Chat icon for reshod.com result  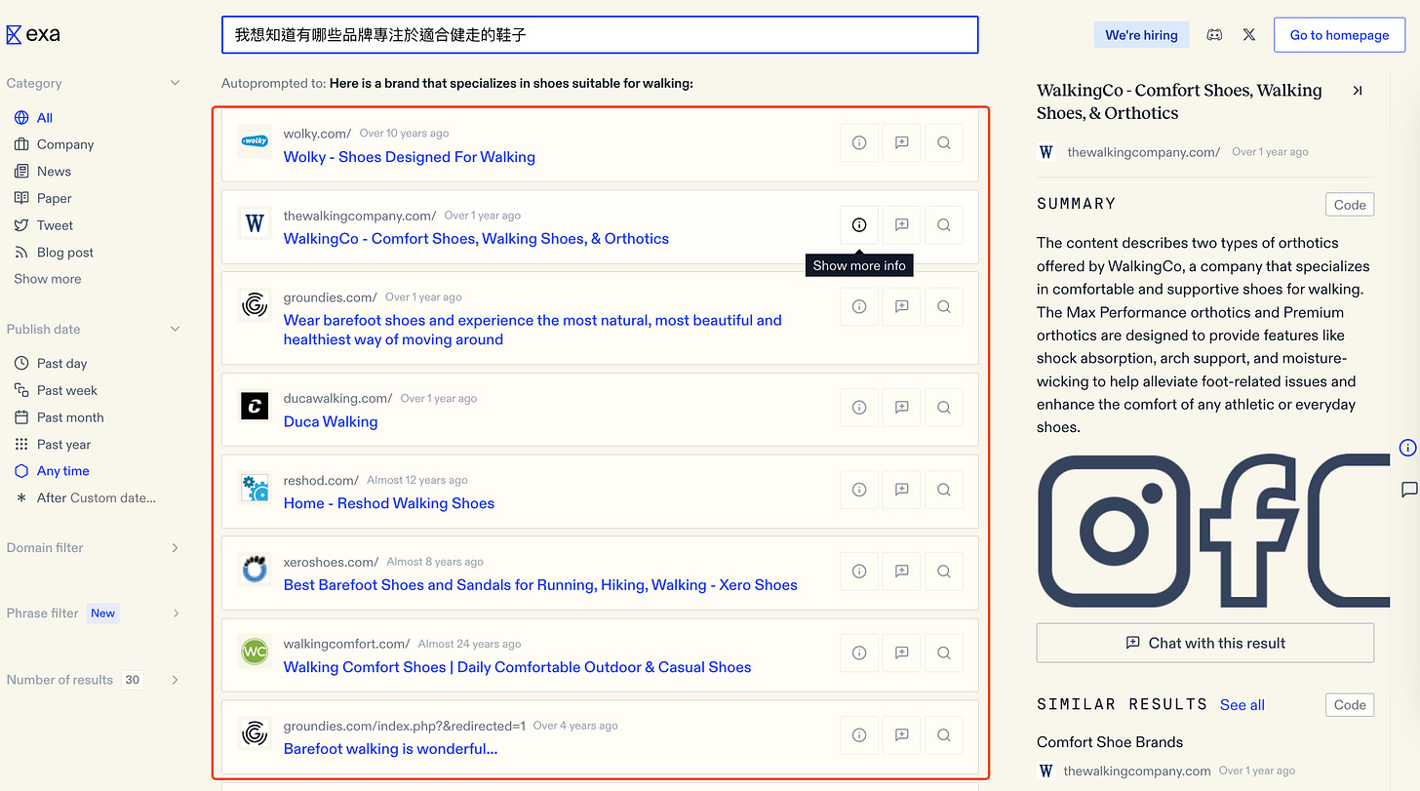coord(901,490)
